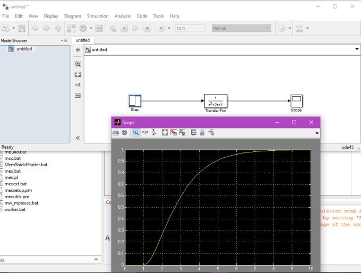Click the Signal Selector icon in Scope
This screenshot has width=361, height=273.
pos(211,132)
